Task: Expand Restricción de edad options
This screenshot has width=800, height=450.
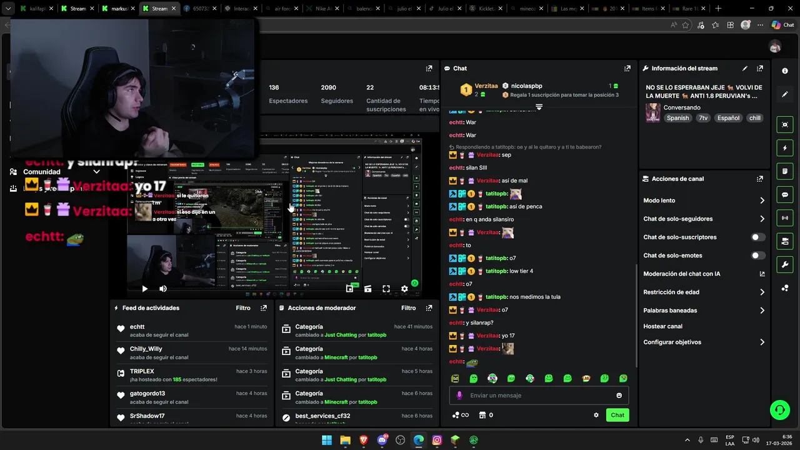Action: click(762, 292)
